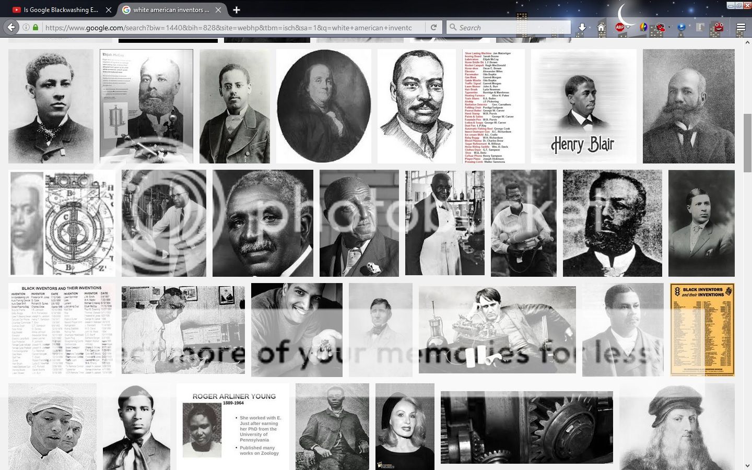Select the 'white american inventors' Google tab
Screen dimensions: 752x470
coord(172,10)
